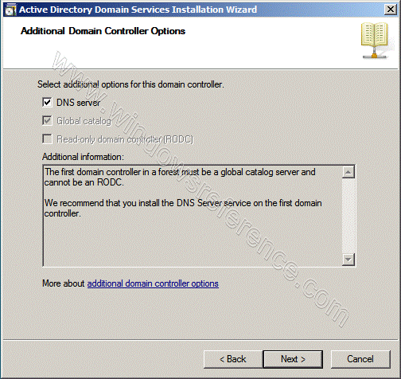Click the DNS Server service recommendation paragraph
Image resolution: width=401 pixels, height=379 pixels.
183,208
